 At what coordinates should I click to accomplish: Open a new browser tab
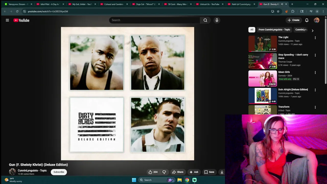click(292, 4)
